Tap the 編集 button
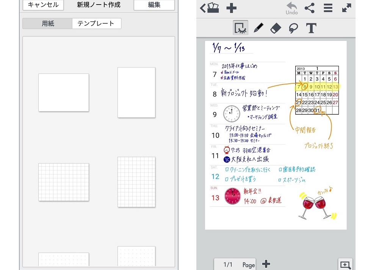This screenshot has height=270, width=376. click(154, 5)
